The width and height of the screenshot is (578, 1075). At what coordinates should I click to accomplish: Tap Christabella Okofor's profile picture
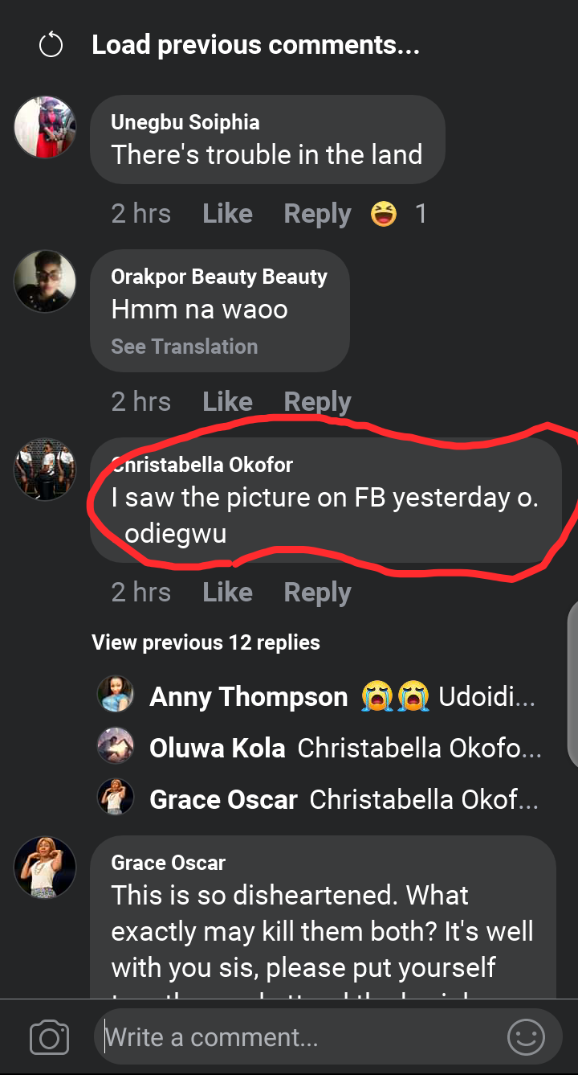pyautogui.click(x=45, y=470)
